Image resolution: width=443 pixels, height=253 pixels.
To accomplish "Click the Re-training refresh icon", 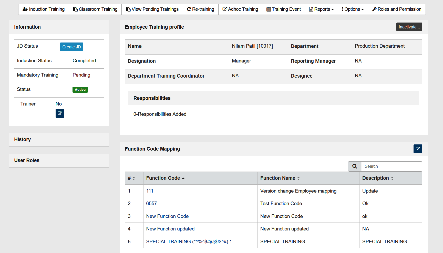I will [189, 9].
